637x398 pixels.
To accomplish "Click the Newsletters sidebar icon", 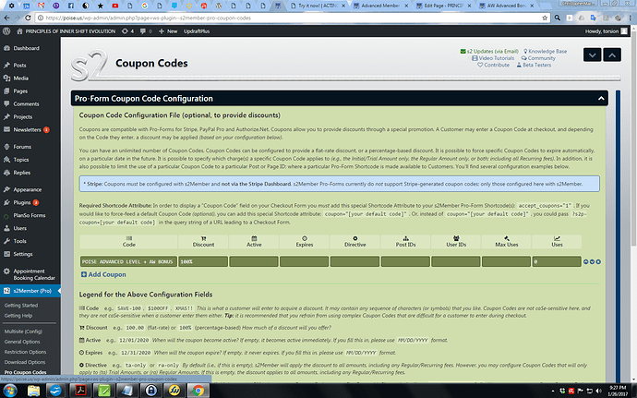I will coord(6,129).
